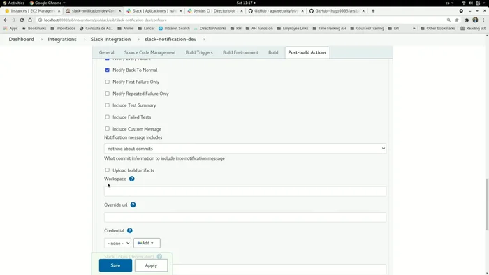Open Other bookmarks folder

pos(437,29)
